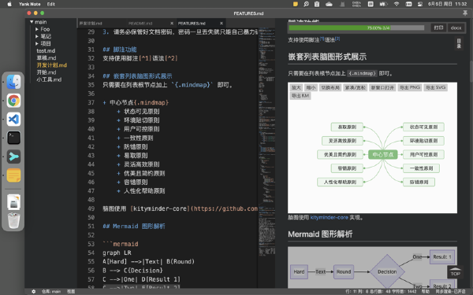Open the 帮助 menu in the status bar

[426, 291]
